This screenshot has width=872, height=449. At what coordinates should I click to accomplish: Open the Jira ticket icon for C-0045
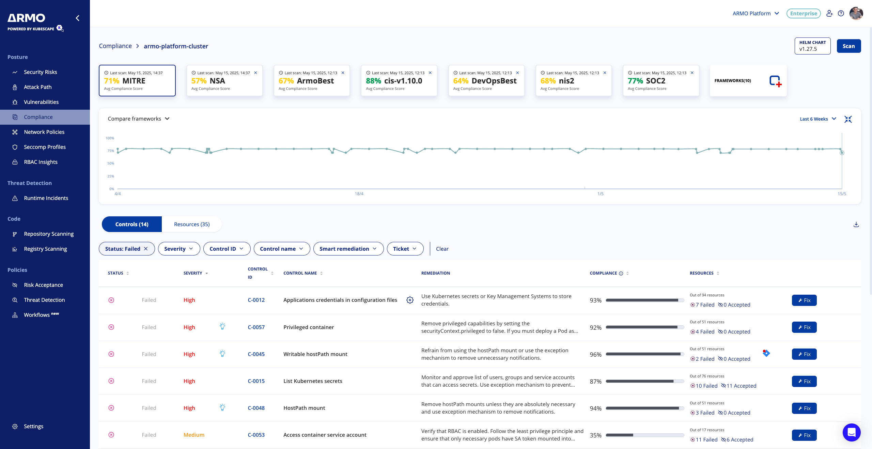coord(766,353)
